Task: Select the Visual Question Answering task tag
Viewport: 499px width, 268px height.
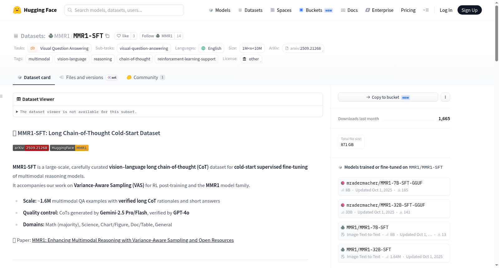Action: click(x=60, y=48)
